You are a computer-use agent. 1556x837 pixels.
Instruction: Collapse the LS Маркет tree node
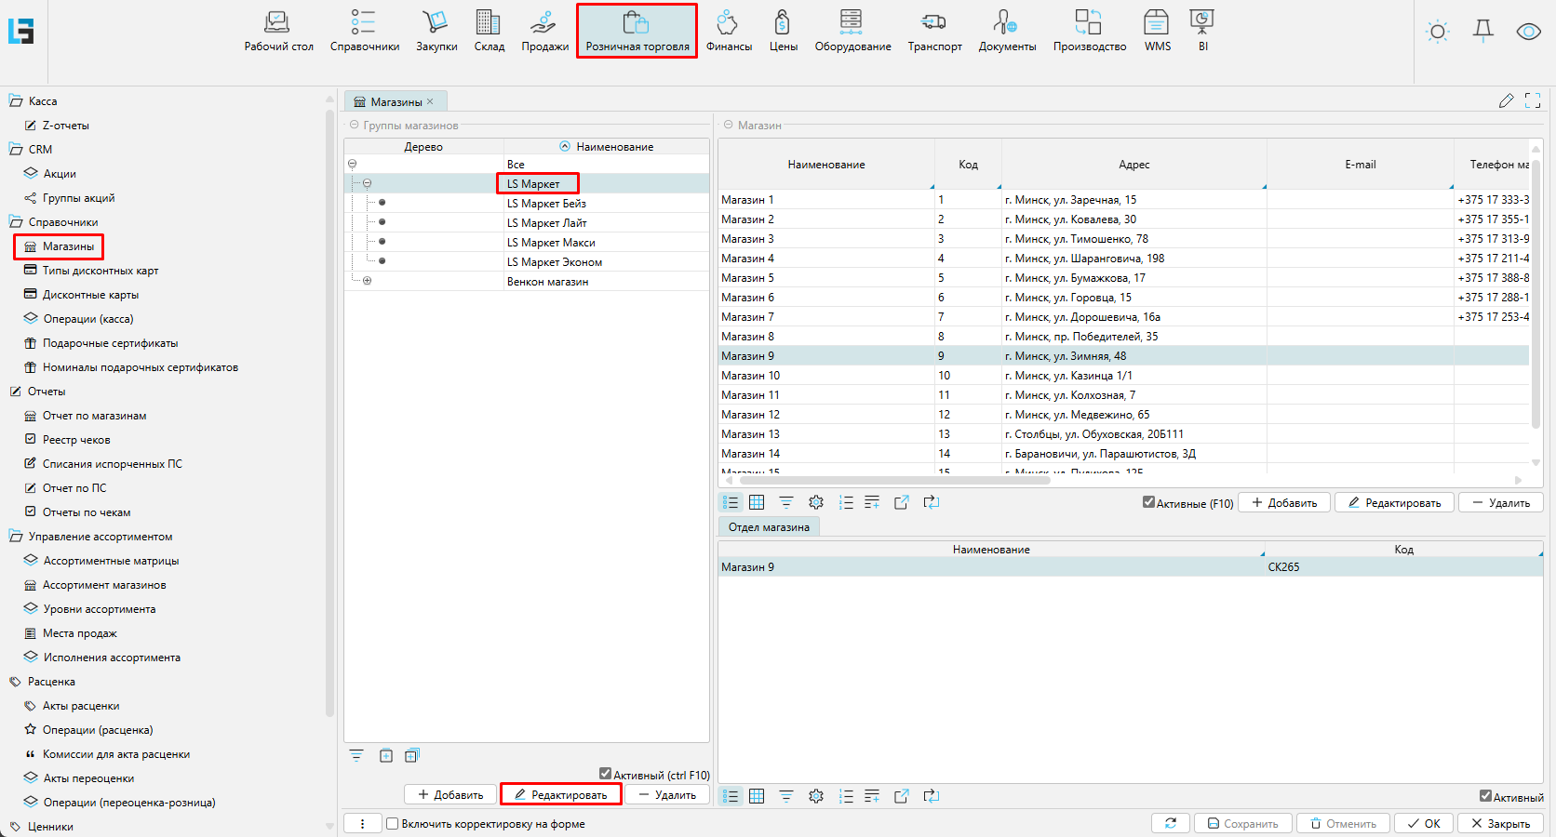(367, 183)
